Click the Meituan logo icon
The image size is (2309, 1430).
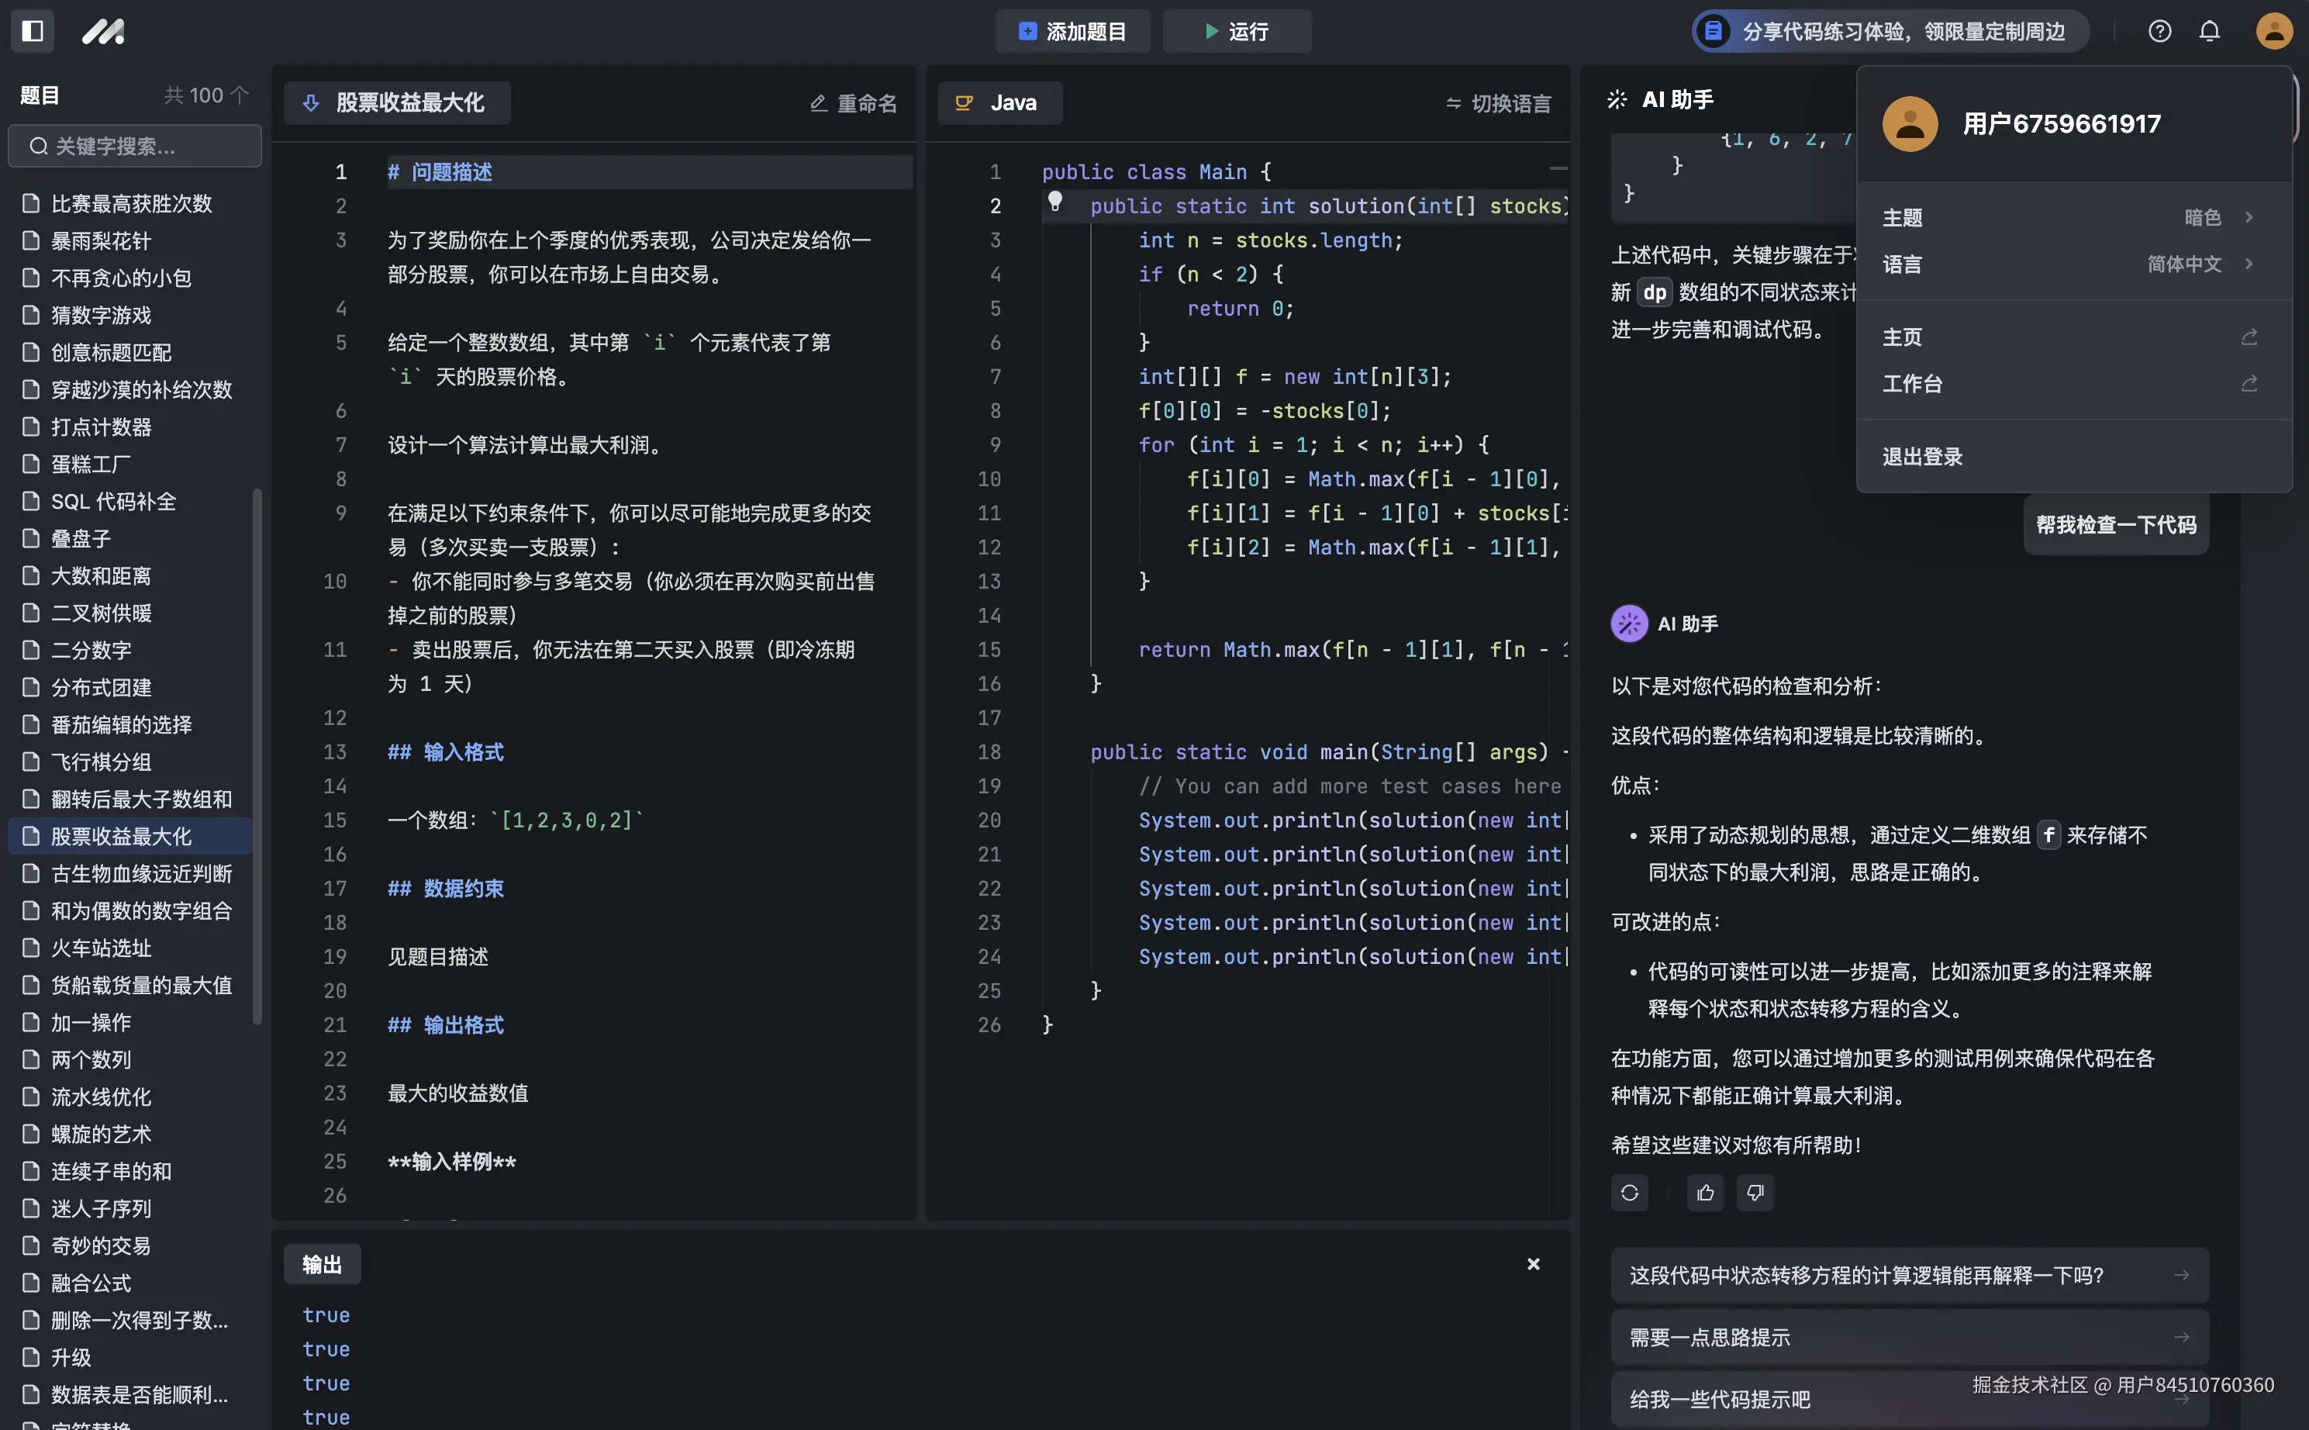click(x=102, y=31)
